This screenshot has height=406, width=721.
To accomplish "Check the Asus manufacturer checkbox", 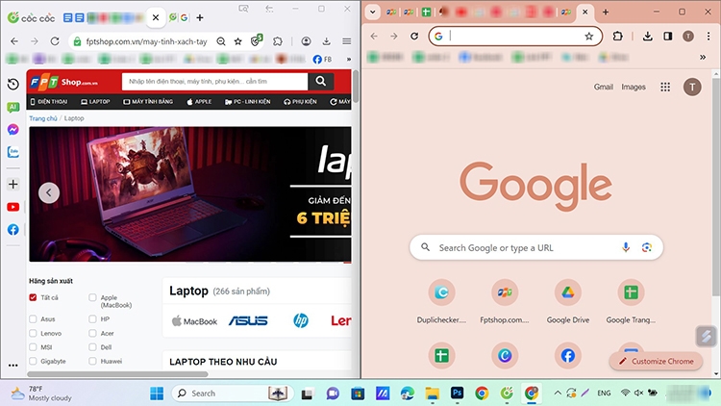I will [33, 319].
